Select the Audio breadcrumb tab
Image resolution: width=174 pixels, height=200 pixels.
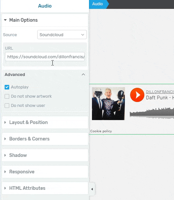pyautogui.click(x=98, y=4)
